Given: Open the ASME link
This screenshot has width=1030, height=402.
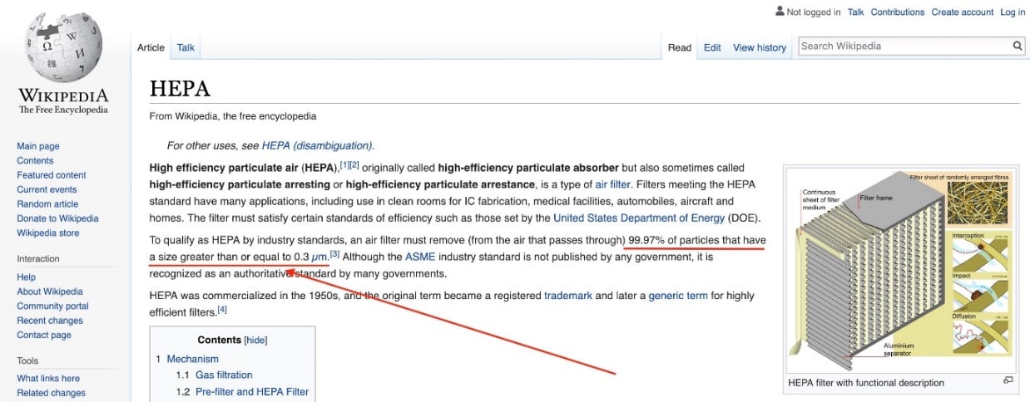Looking at the screenshot, I should click(x=420, y=257).
